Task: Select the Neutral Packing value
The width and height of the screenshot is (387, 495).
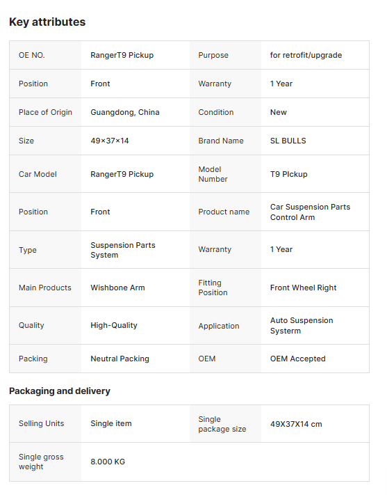Action: [120, 359]
